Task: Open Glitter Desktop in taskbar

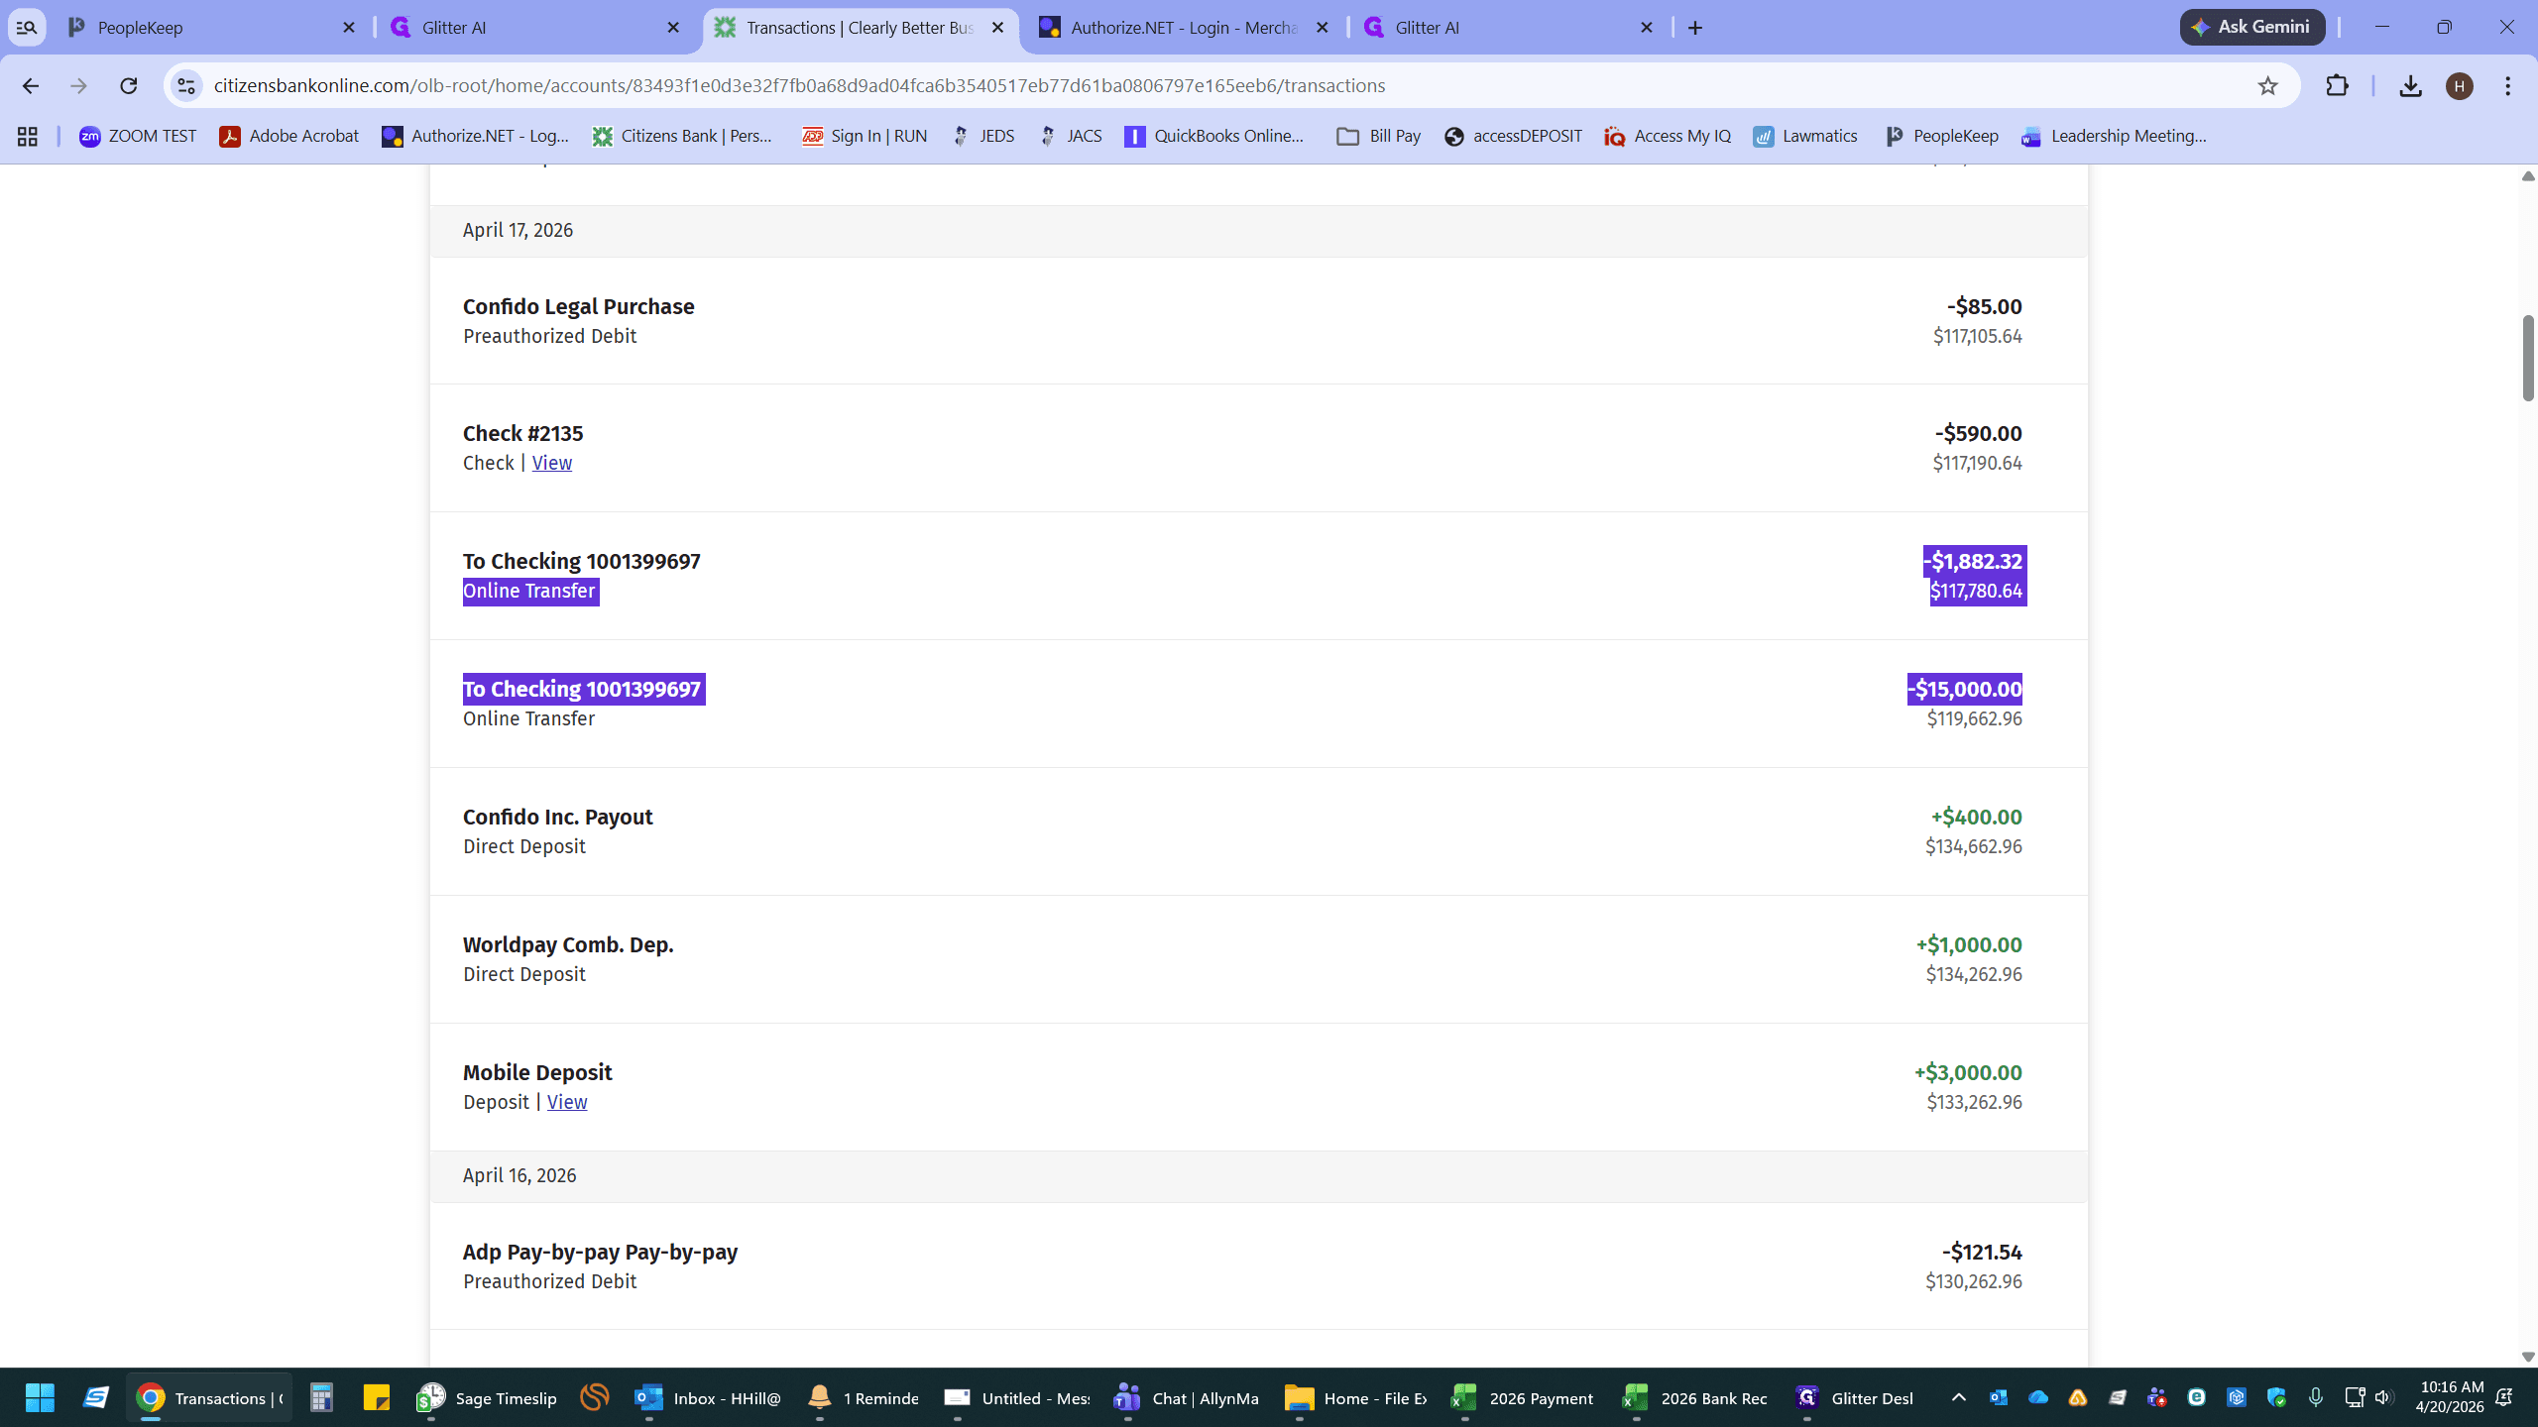Action: tap(1854, 1397)
